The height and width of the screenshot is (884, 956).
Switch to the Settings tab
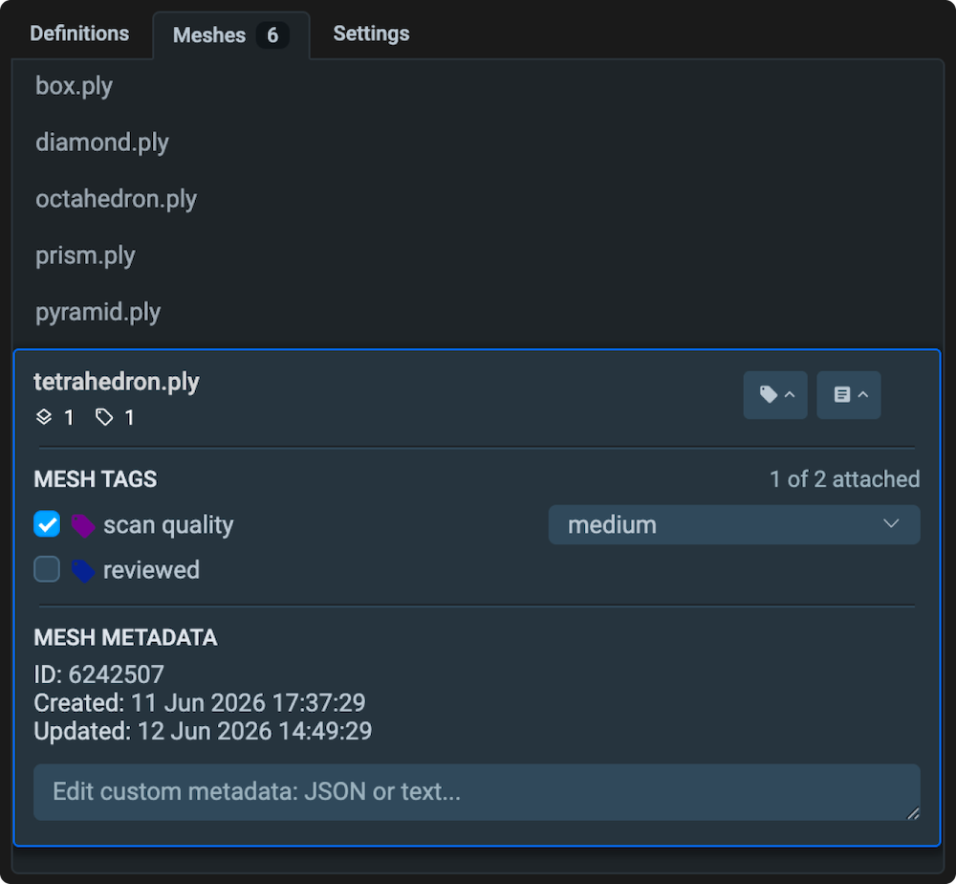(371, 33)
